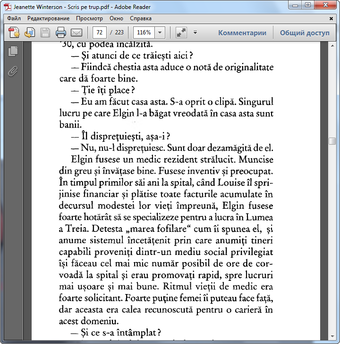Click the zoom percentage field 116%
This screenshot has height=344, width=340.
(x=144, y=33)
